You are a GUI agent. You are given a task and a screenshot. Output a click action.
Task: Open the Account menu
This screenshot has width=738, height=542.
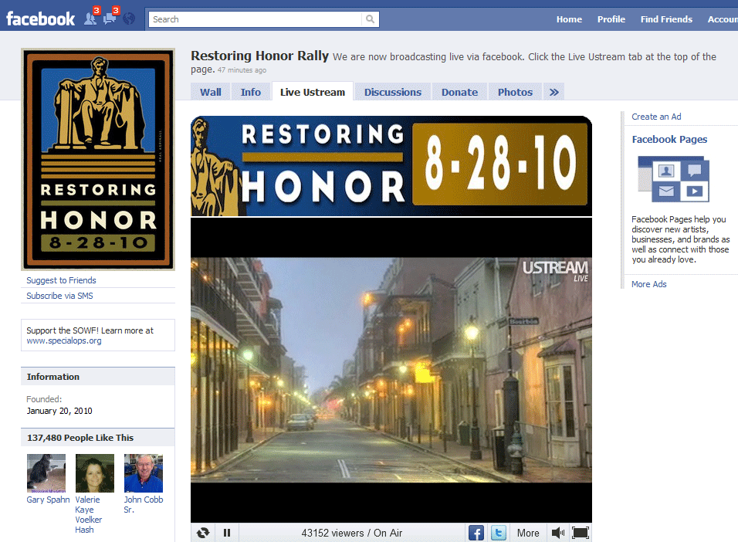pos(723,19)
